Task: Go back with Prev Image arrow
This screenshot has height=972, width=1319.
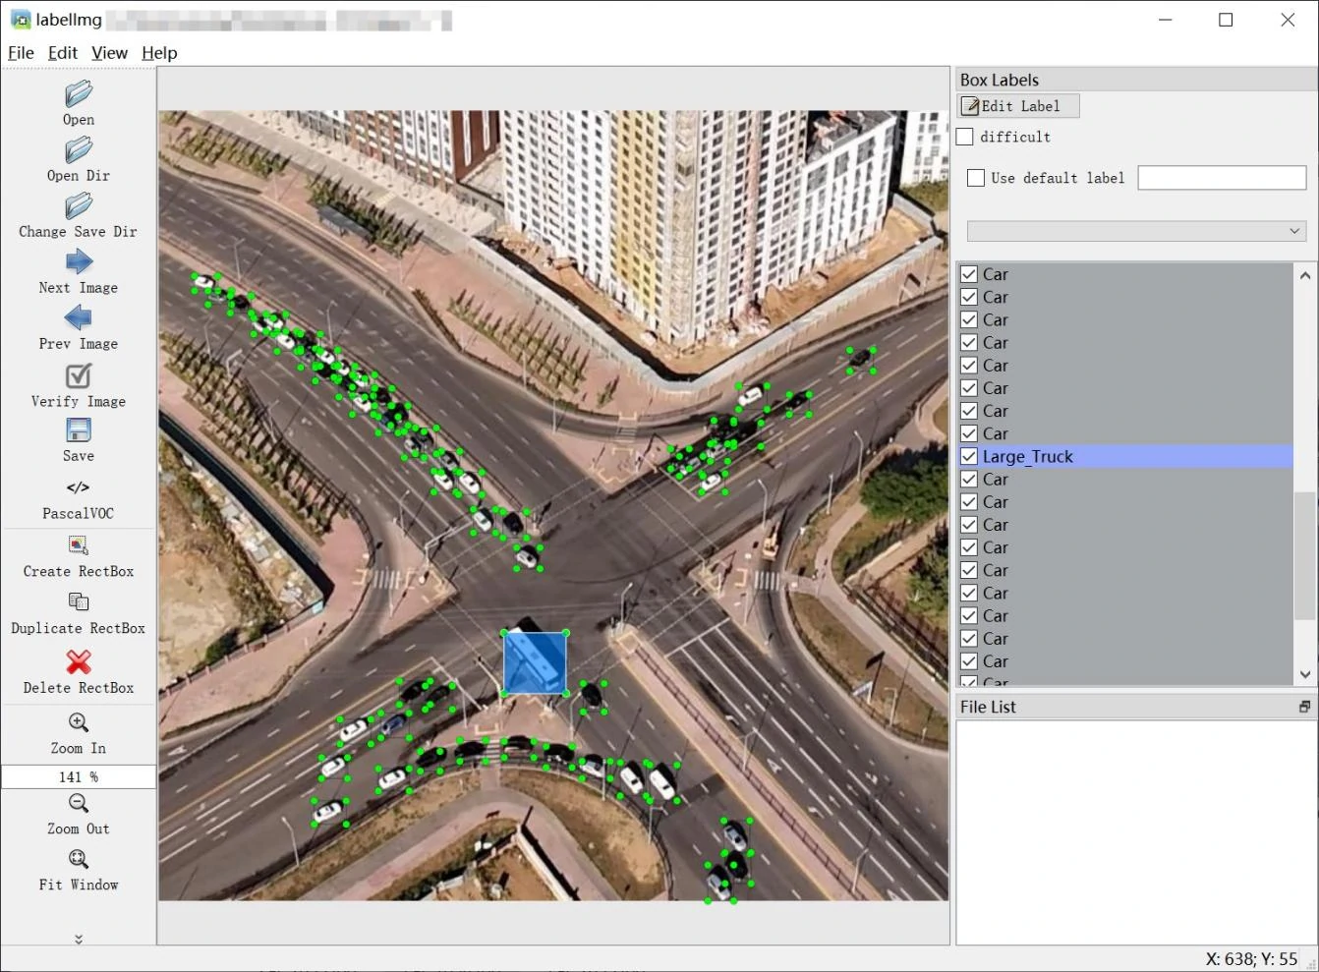Action: click(x=79, y=318)
